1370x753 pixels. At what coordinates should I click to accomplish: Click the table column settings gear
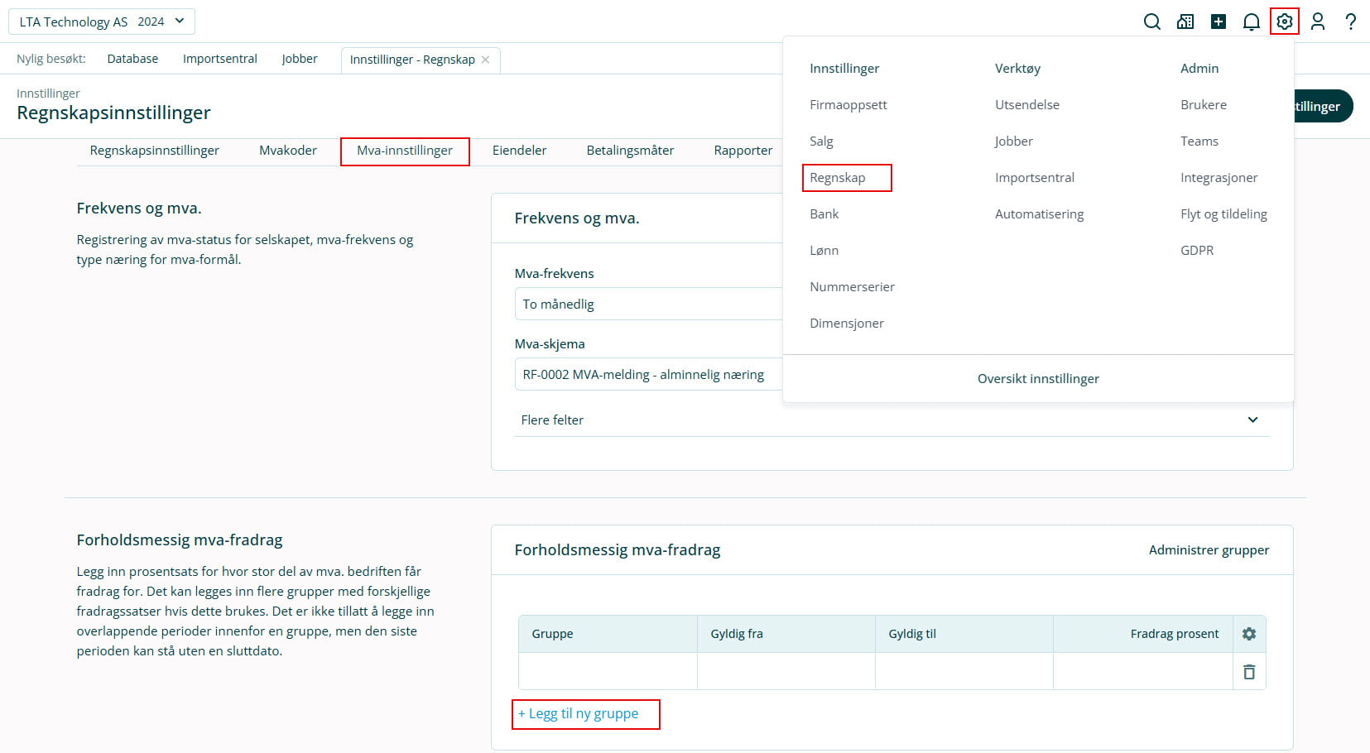coord(1248,634)
